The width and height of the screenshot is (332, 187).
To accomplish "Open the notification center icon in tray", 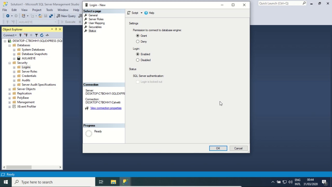I will click(324, 182).
